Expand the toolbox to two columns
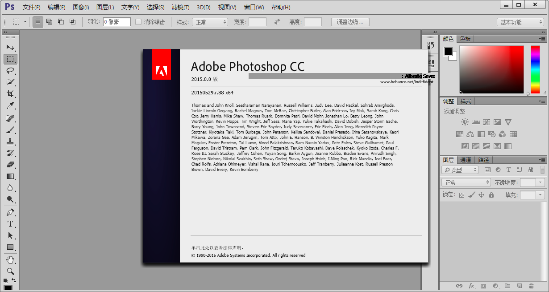549x292 pixels. [x=5, y=32]
